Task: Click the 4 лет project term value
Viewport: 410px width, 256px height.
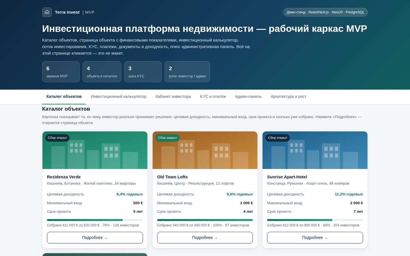Action: click(x=248, y=212)
